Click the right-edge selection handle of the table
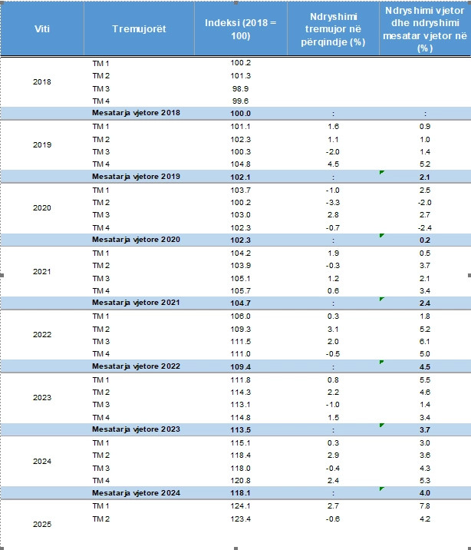This screenshot has width=471, height=550. (x=468, y=275)
